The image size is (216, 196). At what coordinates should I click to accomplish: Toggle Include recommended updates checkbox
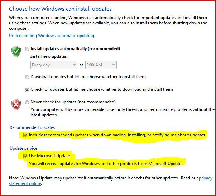(25, 135)
